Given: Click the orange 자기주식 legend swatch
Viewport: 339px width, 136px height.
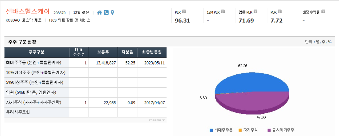Looking at the screenshot, I should pyautogui.click(x=240, y=130).
